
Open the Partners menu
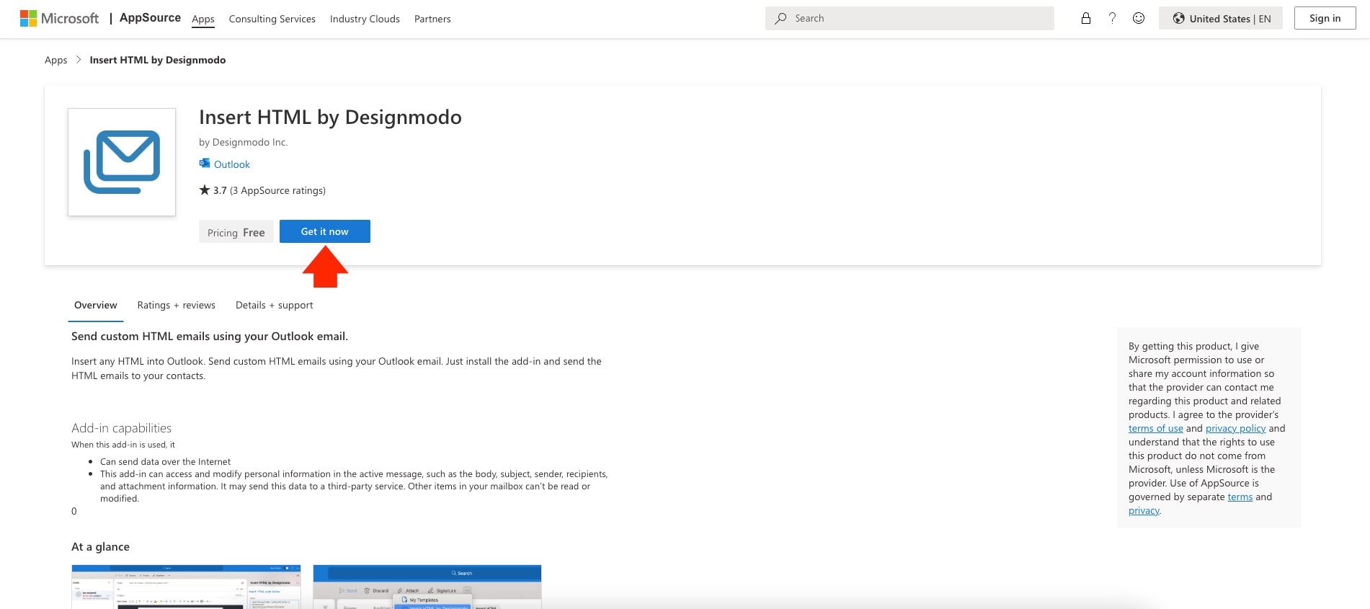click(432, 19)
